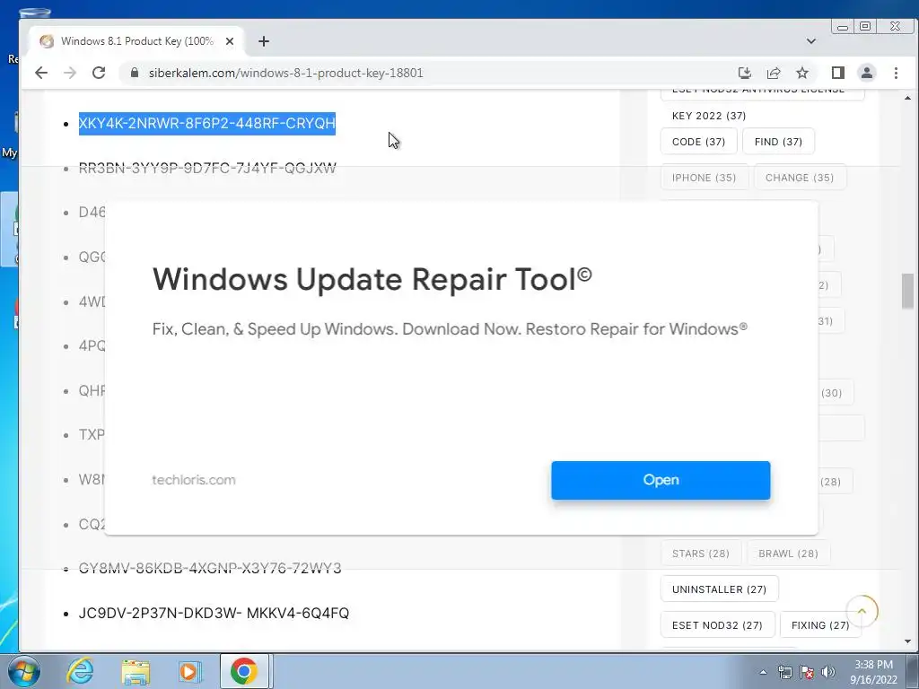Click the forward navigation arrow
Viewport: 919px width, 689px height.
(x=70, y=73)
